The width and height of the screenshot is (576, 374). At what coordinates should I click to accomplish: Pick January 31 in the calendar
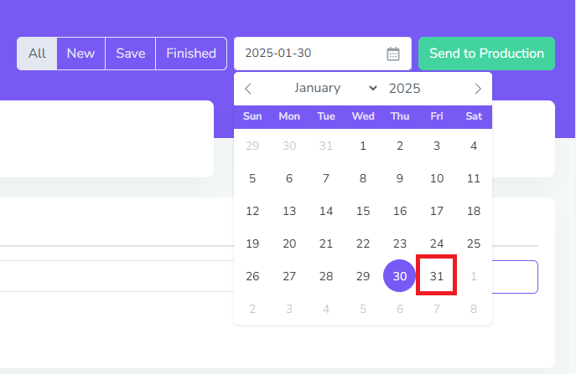(437, 276)
